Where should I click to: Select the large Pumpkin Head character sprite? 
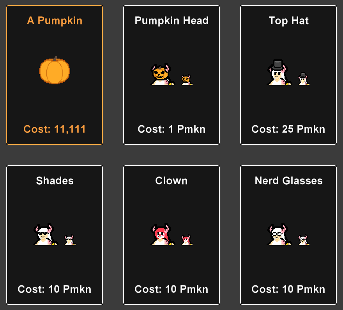tap(162, 75)
